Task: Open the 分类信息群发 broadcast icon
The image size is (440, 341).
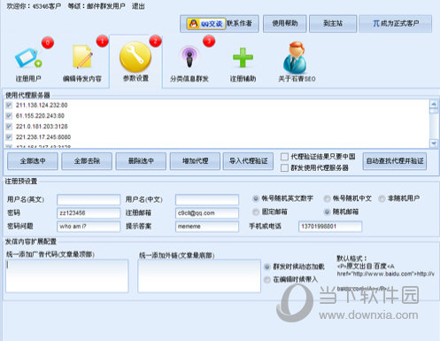Action: [189, 57]
